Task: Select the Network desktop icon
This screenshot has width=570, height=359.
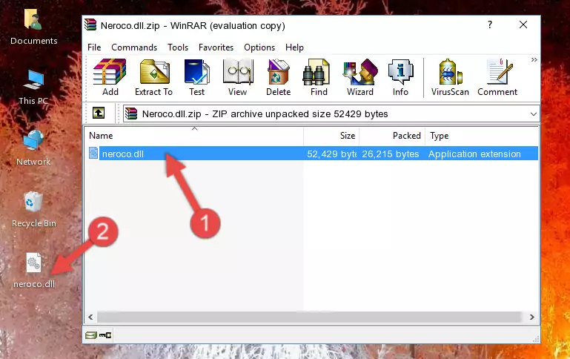Action: [x=33, y=148]
